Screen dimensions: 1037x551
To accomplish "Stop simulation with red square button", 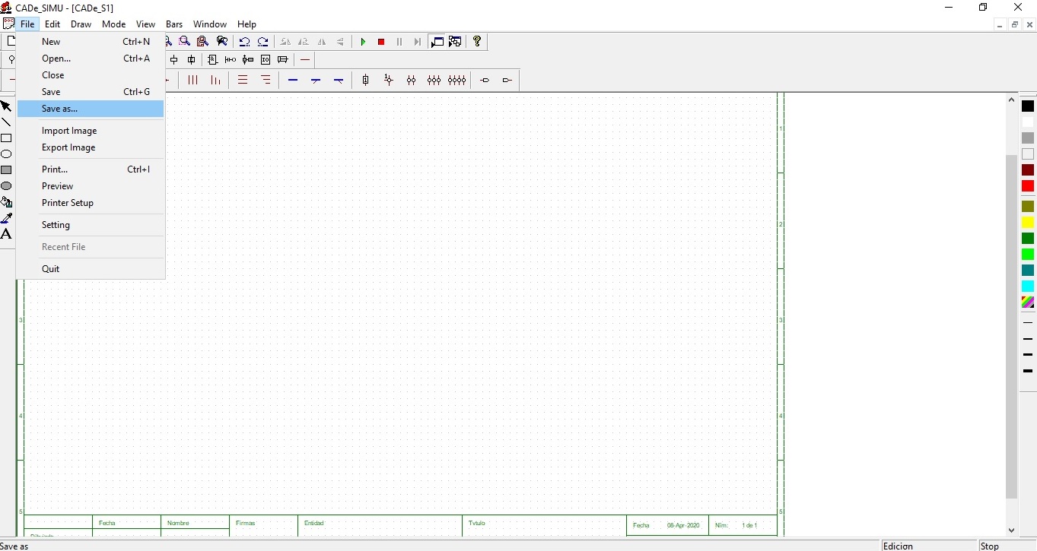I will 381,42.
